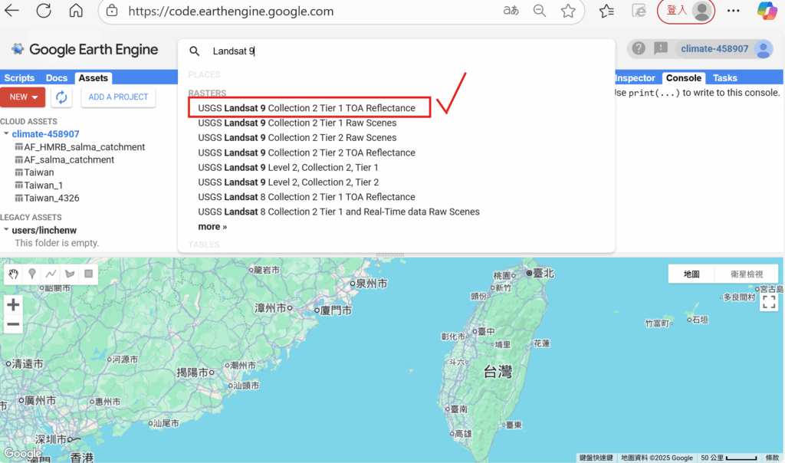Image resolution: width=785 pixels, height=463 pixels.
Task: Select the add marker tool on map
Action: (x=32, y=274)
